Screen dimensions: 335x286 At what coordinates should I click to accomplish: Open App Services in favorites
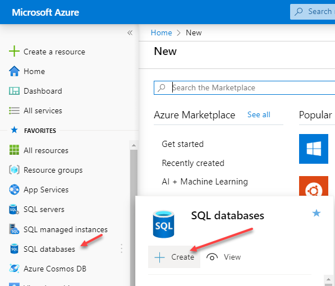click(46, 190)
